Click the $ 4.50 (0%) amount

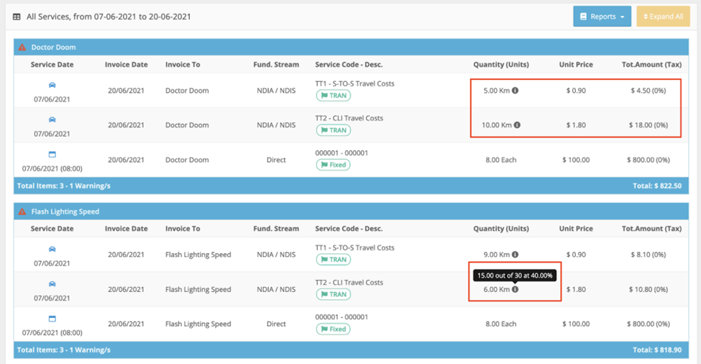pyautogui.click(x=649, y=91)
